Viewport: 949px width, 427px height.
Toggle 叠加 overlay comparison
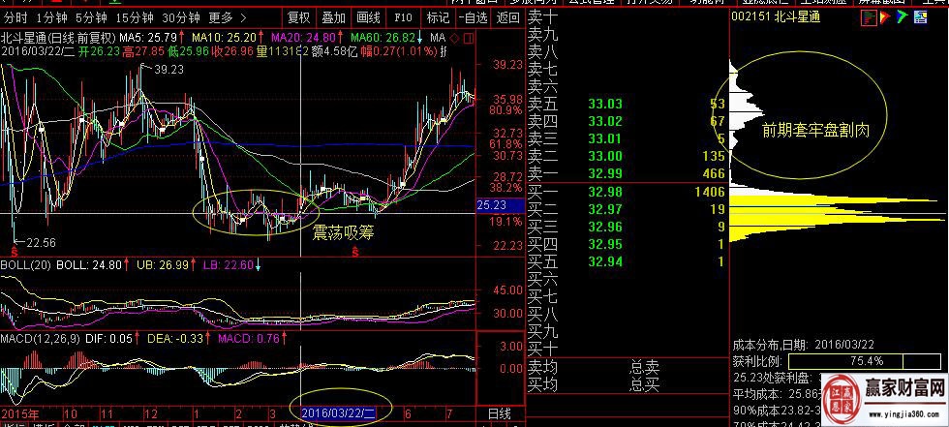coord(333,17)
